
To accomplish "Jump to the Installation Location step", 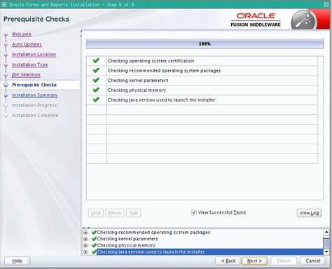I will click(34, 55).
